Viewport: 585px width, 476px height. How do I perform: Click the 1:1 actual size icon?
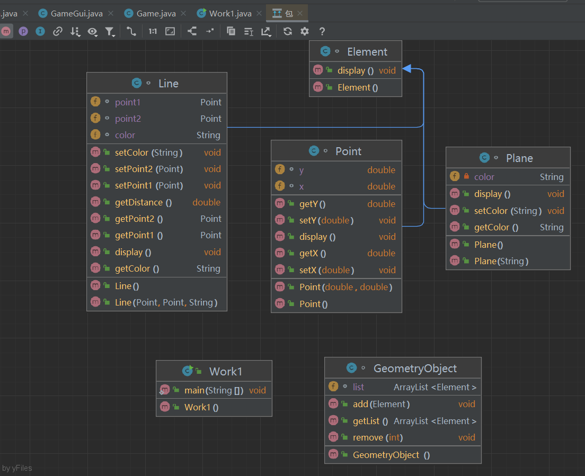click(153, 31)
